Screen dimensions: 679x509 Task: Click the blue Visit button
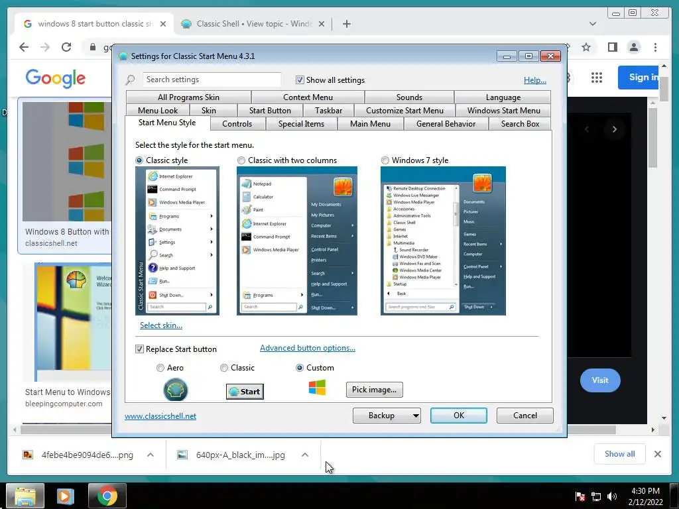[600, 380]
